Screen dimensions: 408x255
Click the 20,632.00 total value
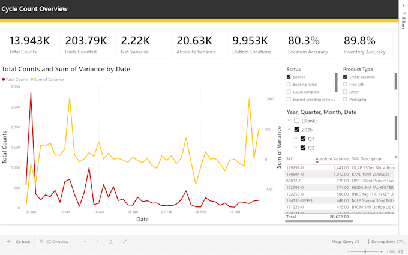pos(340,217)
